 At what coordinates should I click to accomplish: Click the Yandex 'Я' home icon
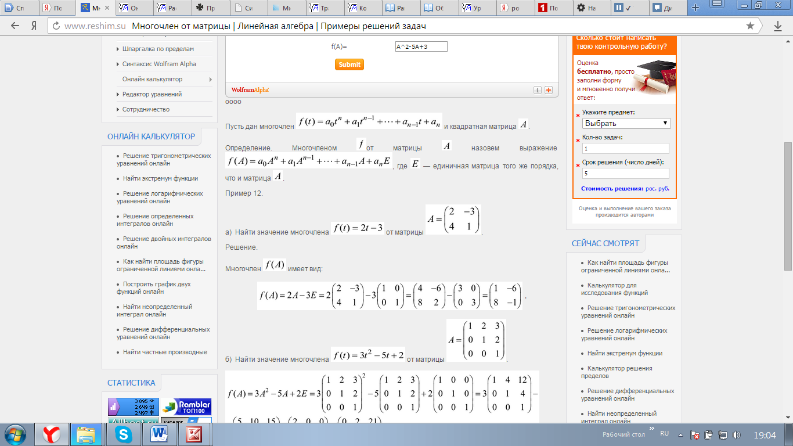click(x=34, y=26)
